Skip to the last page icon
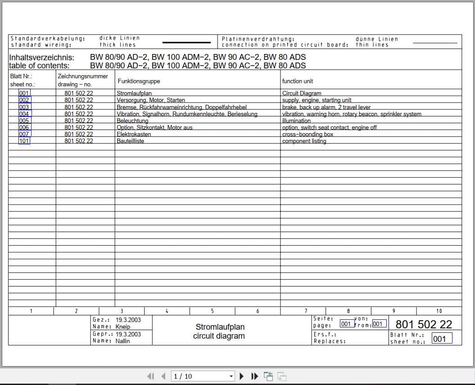 (254, 376)
